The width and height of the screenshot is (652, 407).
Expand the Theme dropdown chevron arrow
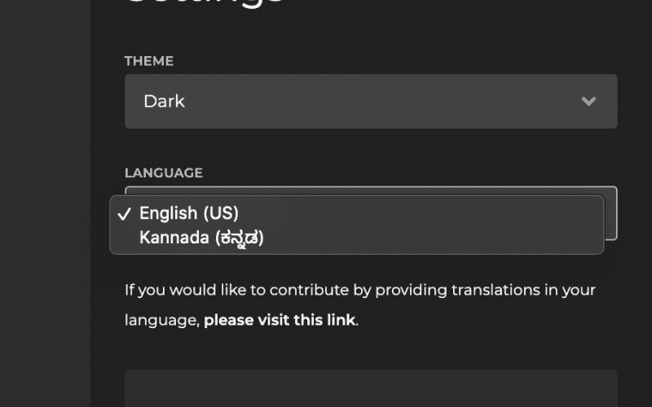588,102
